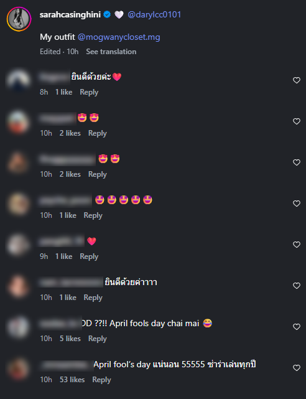Like the comment ยินดีด้วยค่ะ with heart icon

click(297, 80)
